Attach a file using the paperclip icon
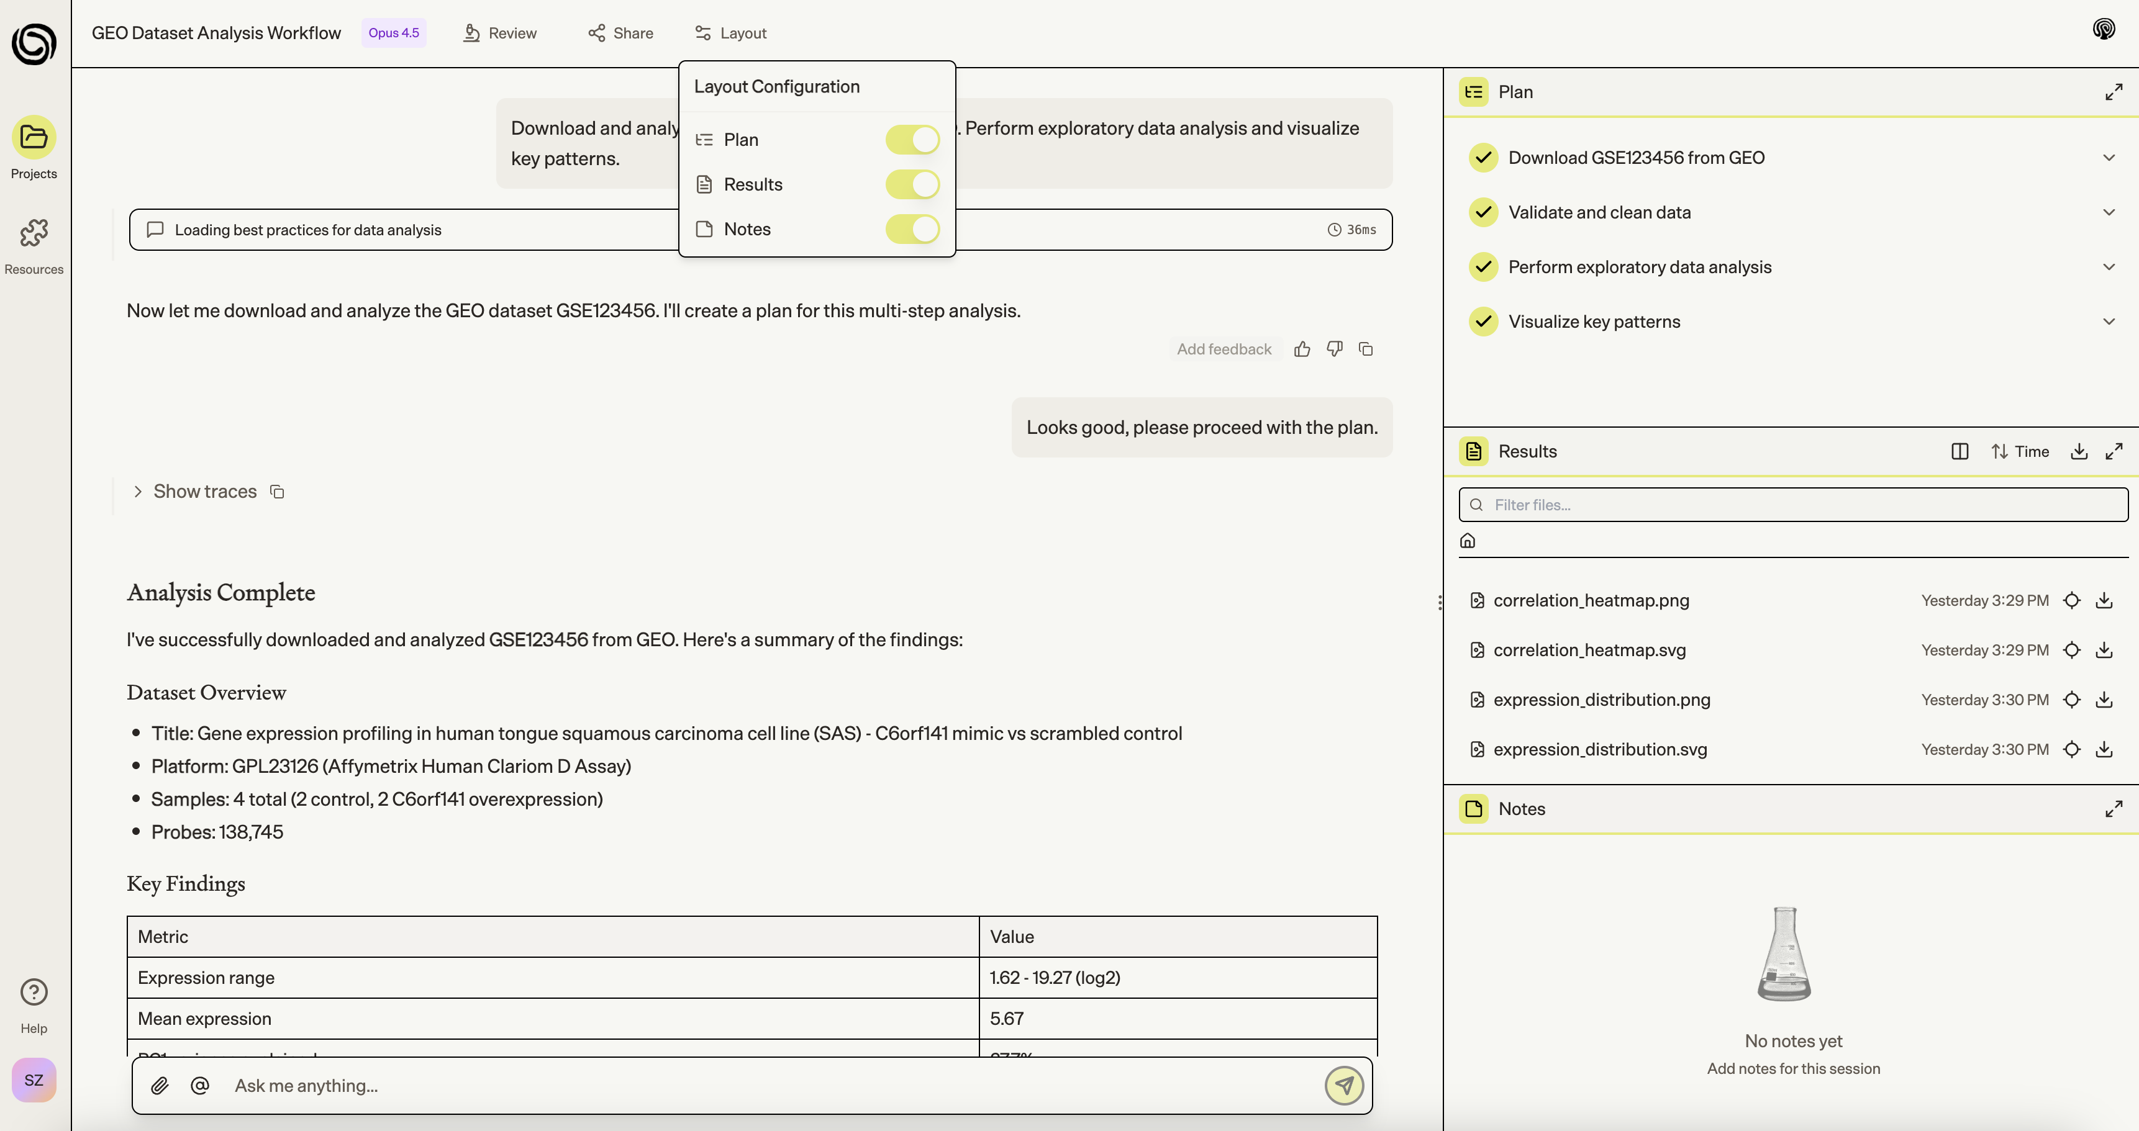Image resolution: width=2139 pixels, height=1131 pixels. tap(161, 1085)
